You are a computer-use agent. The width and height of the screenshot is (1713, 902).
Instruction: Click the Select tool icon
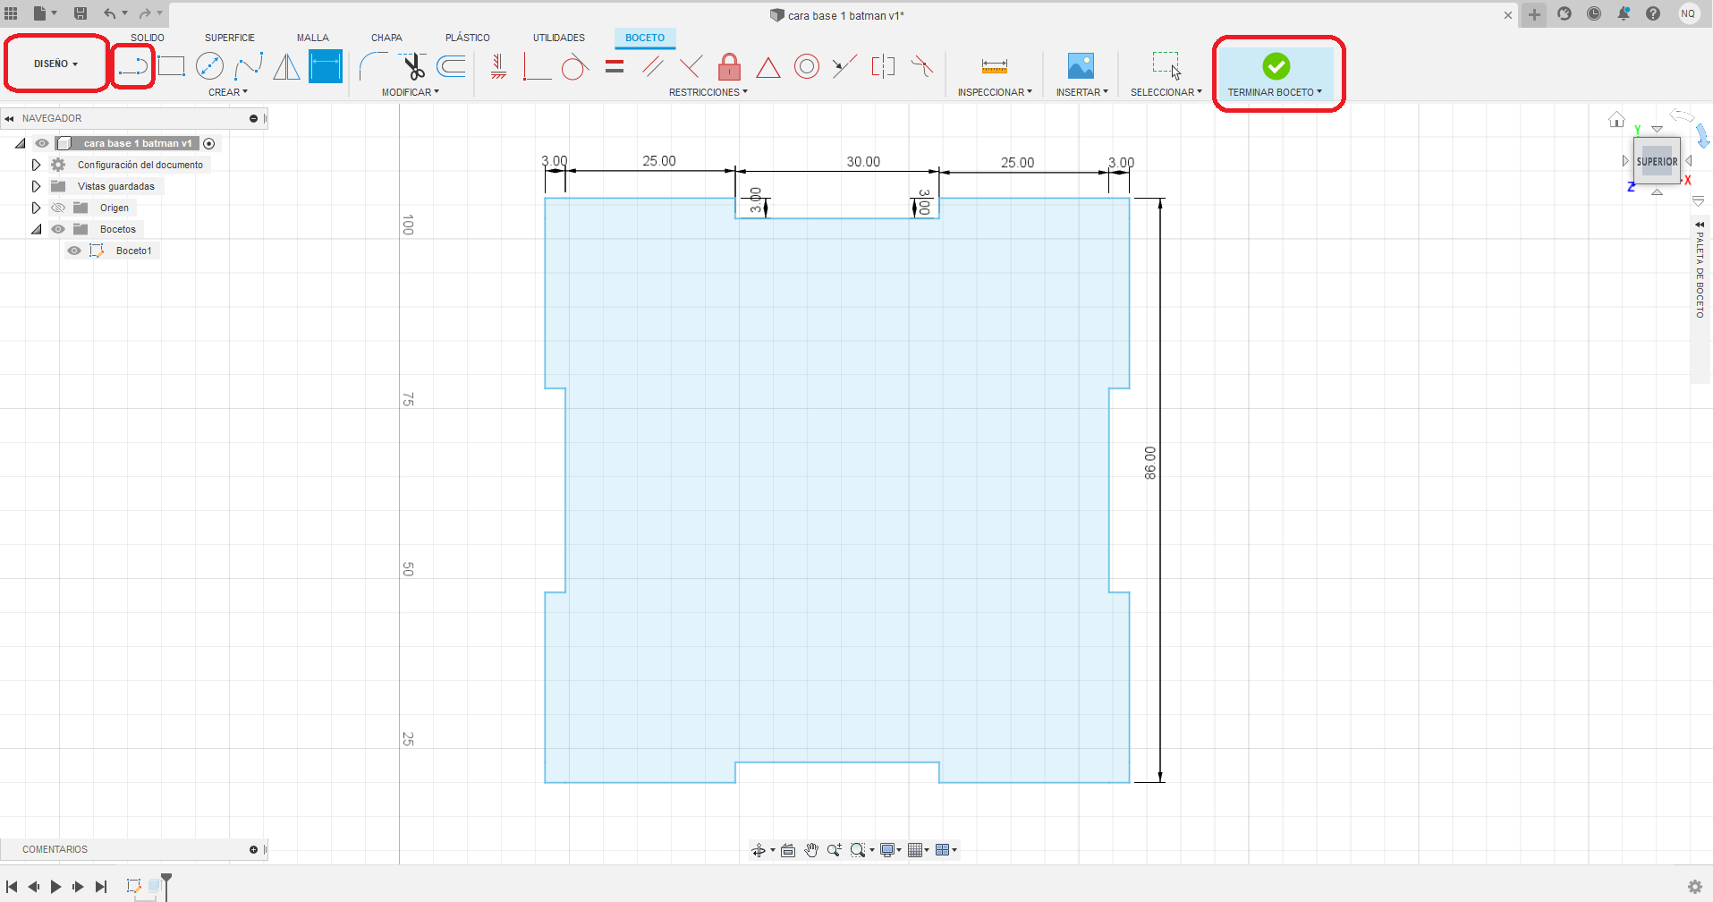(1166, 66)
